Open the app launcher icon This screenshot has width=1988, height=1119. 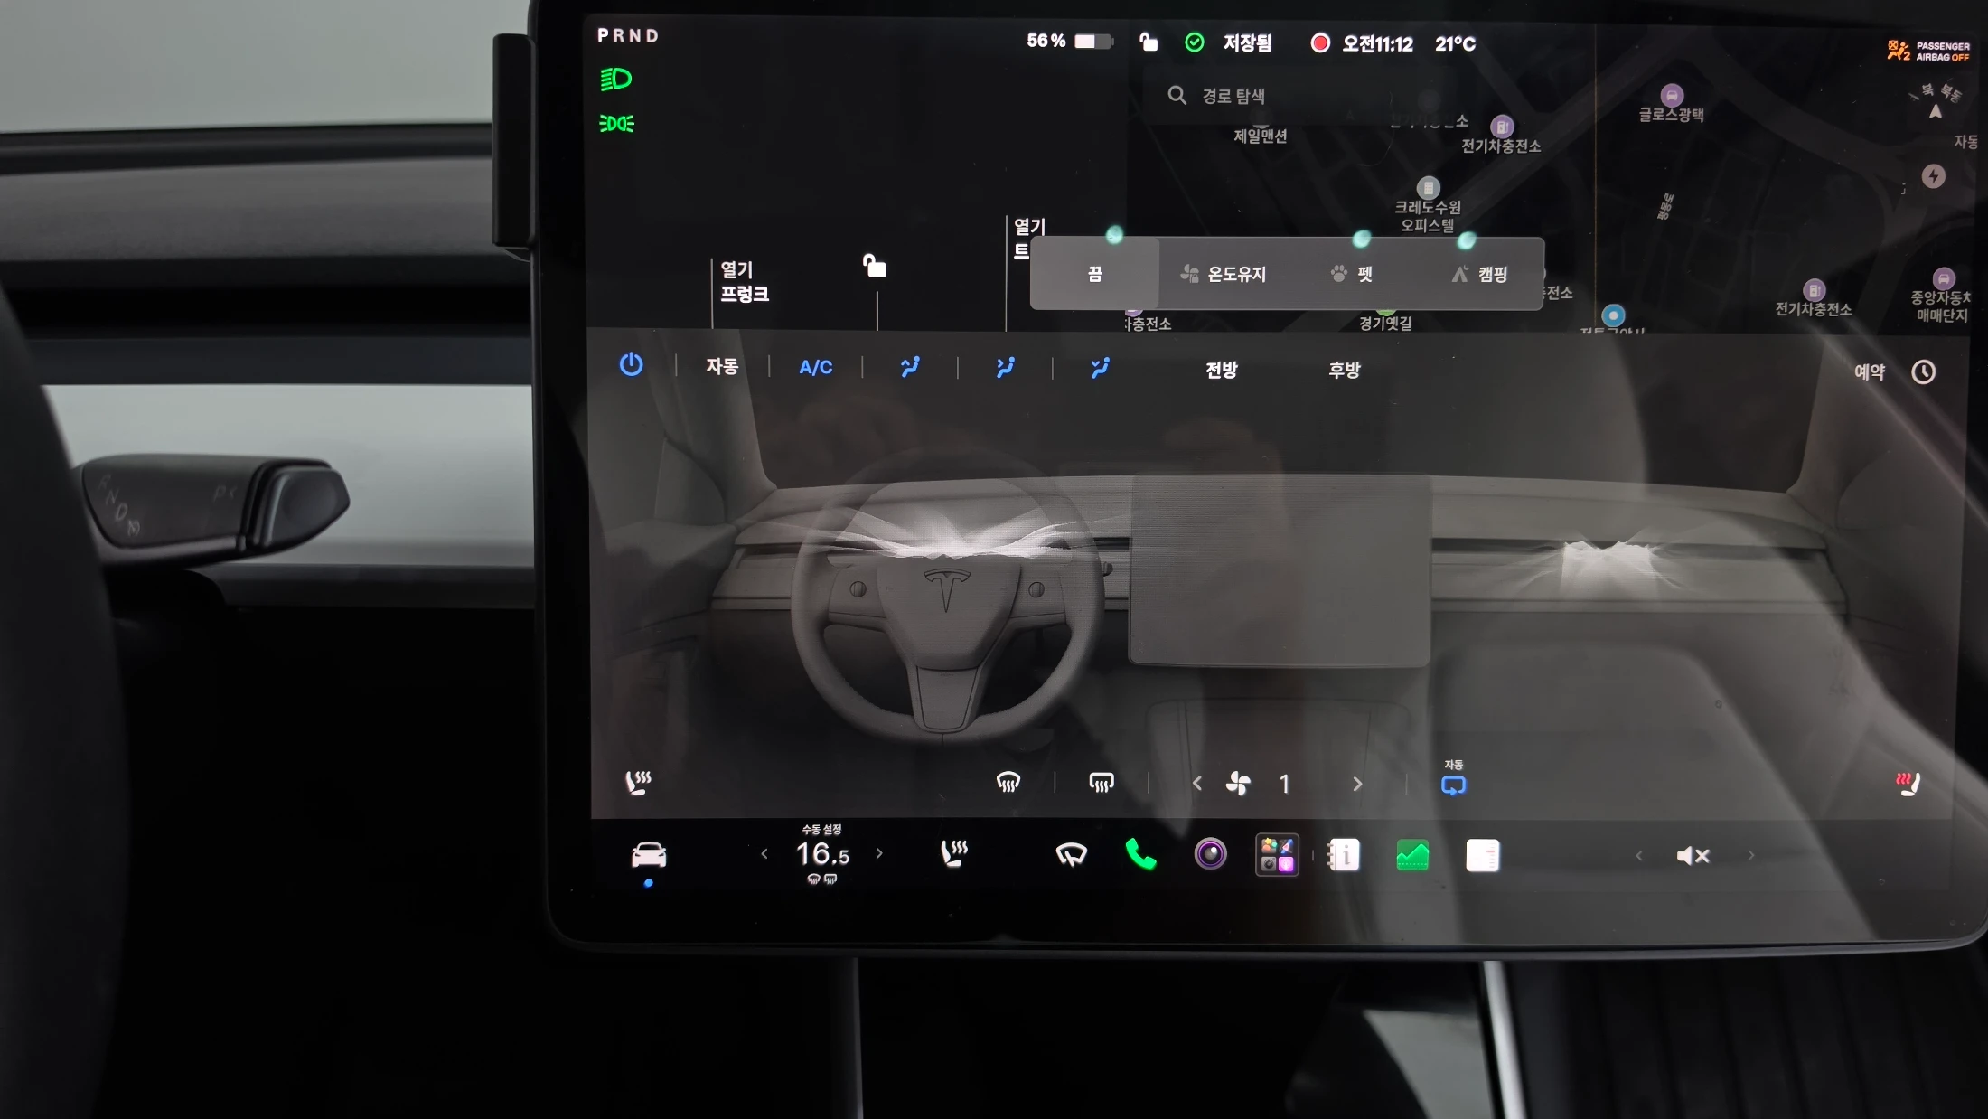click(x=1277, y=854)
